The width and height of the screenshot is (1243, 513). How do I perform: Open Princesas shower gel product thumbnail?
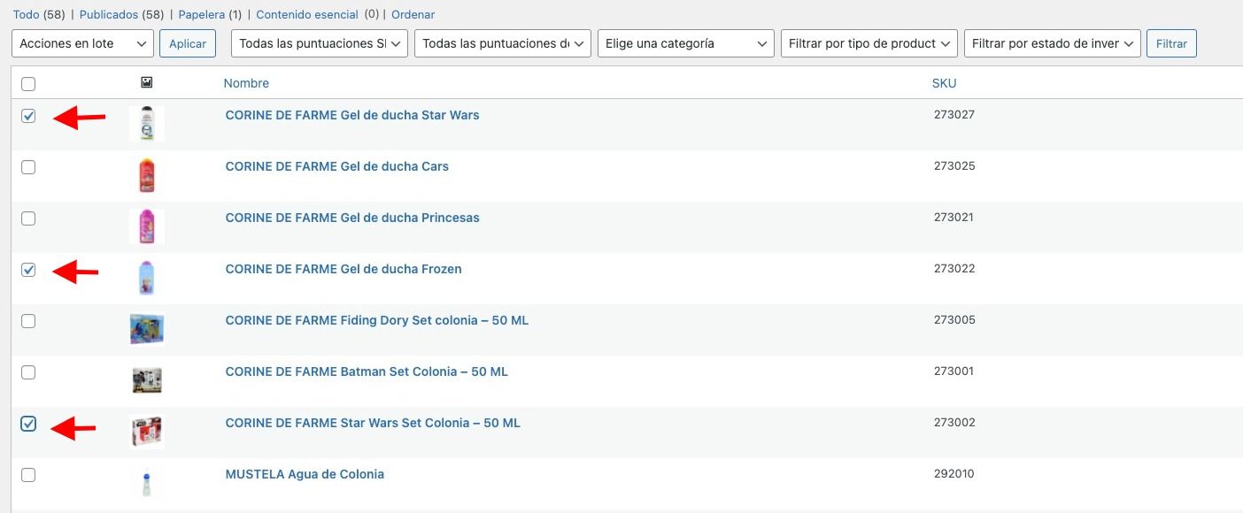click(146, 226)
